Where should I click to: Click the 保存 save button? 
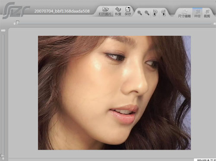click(x=128, y=11)
